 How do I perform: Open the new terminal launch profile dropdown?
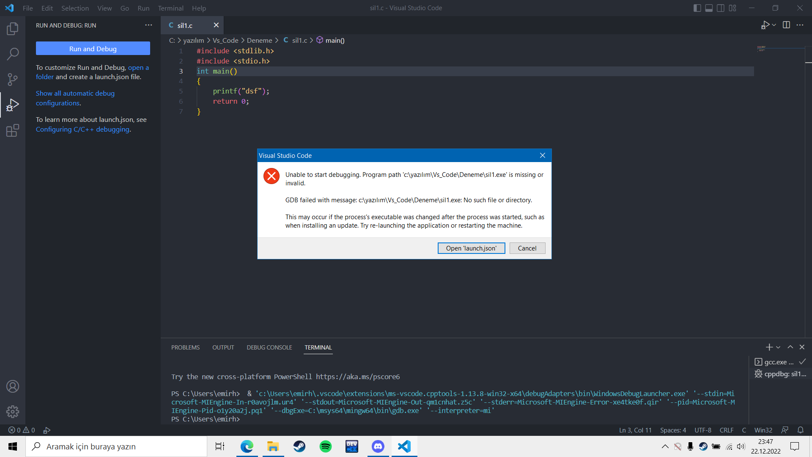(x=778, y=347)
